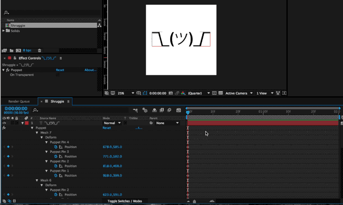
Task: Click the timeline zoom slider handle
Action: (195, 201)
